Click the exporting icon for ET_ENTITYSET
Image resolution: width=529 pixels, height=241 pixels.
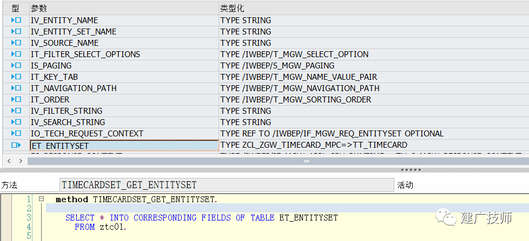[x=16, y=145]
